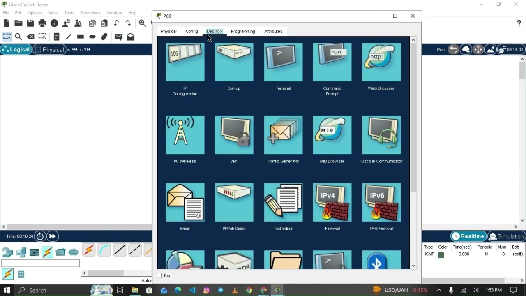
Task: Open File Explorer from the taskbar
Action: (x=135, y=290)
